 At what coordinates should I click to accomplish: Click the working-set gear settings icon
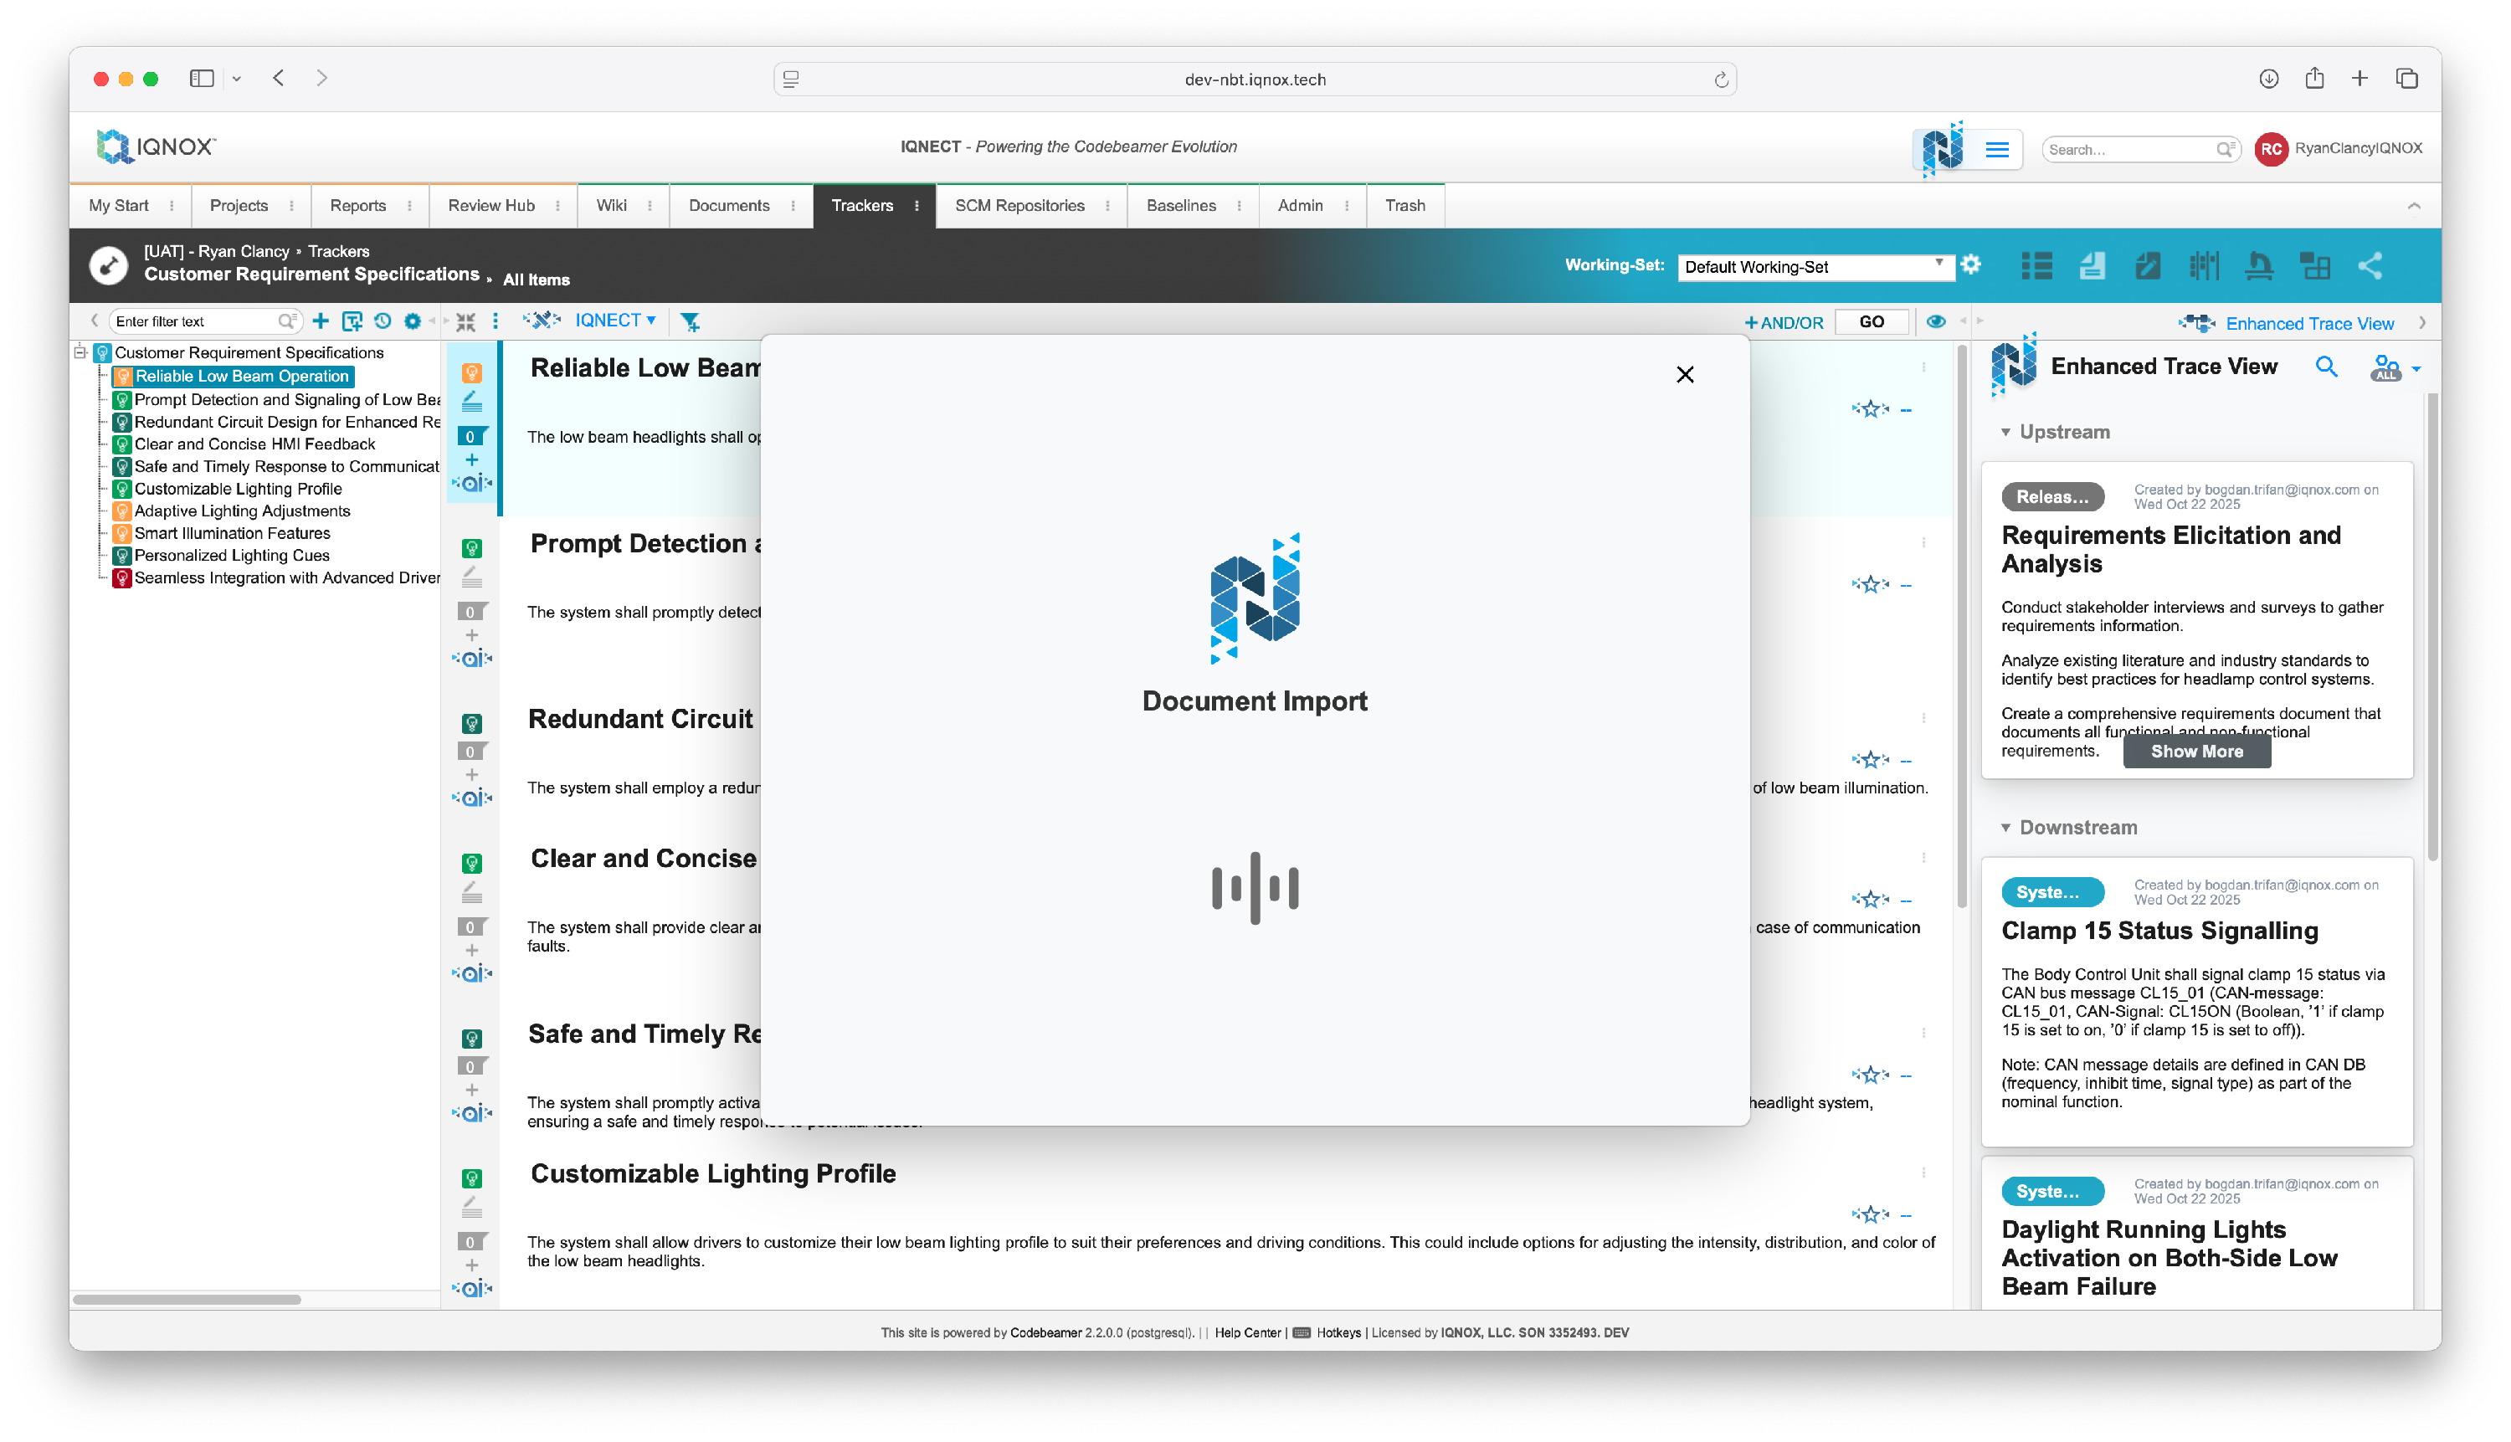click(1970, 264)
